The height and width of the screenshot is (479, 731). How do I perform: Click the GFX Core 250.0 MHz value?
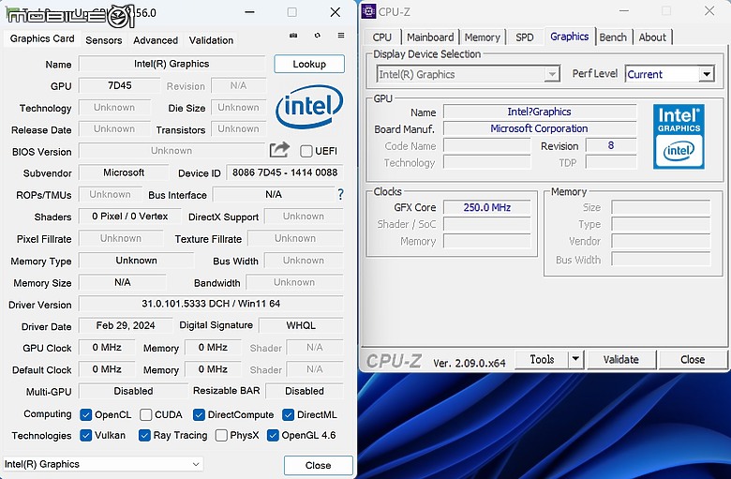click(x=486, y=207)
